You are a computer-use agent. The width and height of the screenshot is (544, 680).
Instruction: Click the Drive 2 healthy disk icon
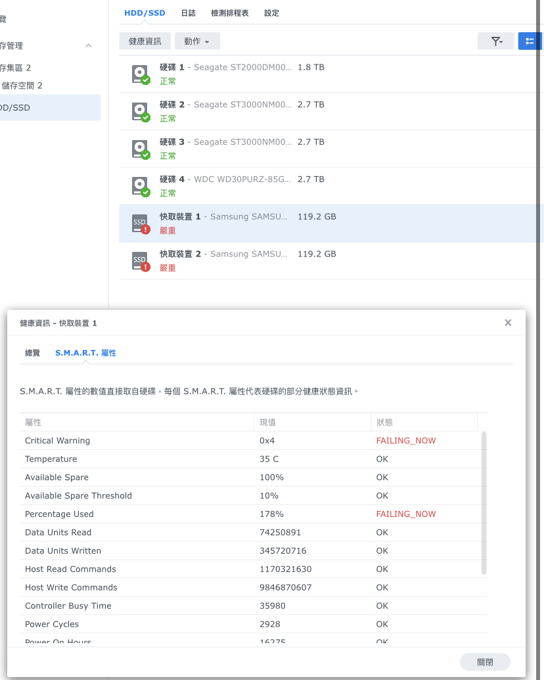[x=140, y=112]
